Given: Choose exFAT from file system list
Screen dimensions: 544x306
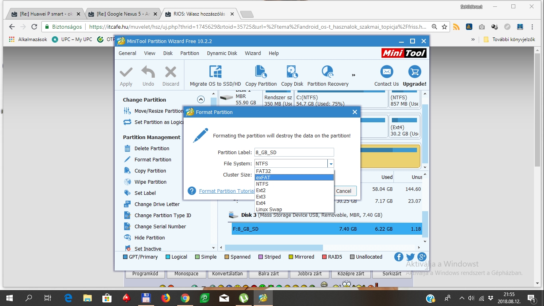Looking at the screenshot, I should pos(294,177).
